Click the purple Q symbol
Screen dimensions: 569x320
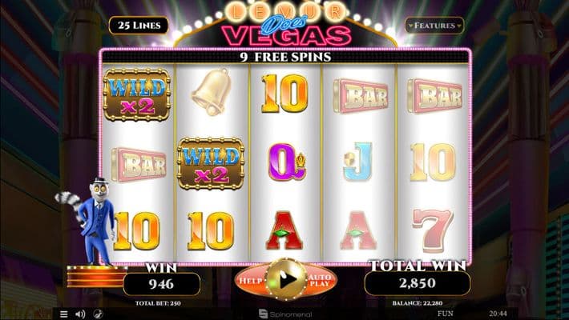tap(286, 162)
